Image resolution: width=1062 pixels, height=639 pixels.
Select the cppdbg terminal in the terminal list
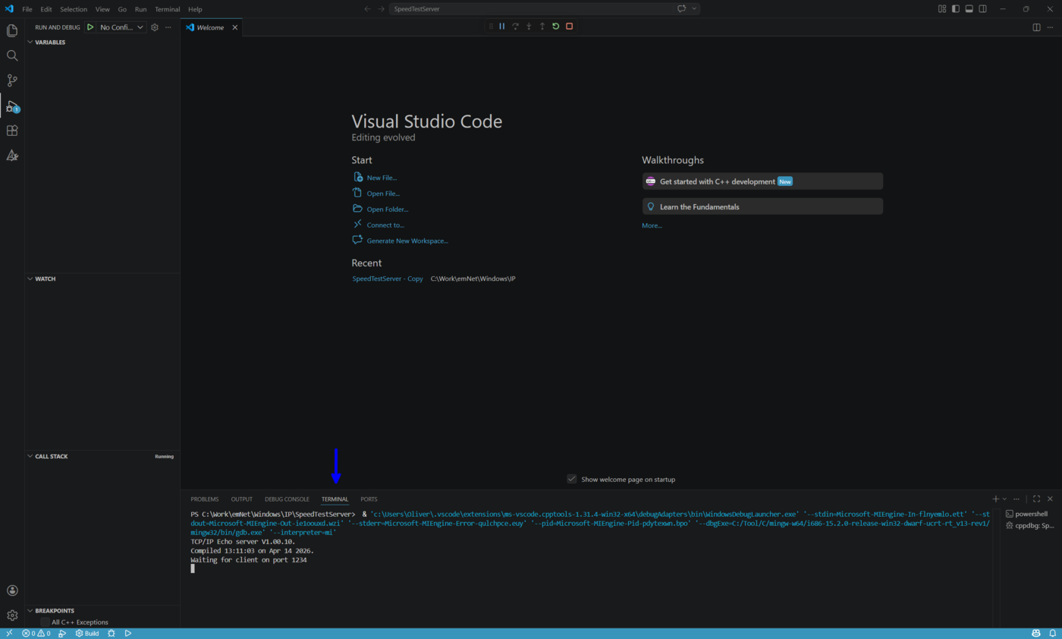pyautogui.click(x=1033, y=525)
